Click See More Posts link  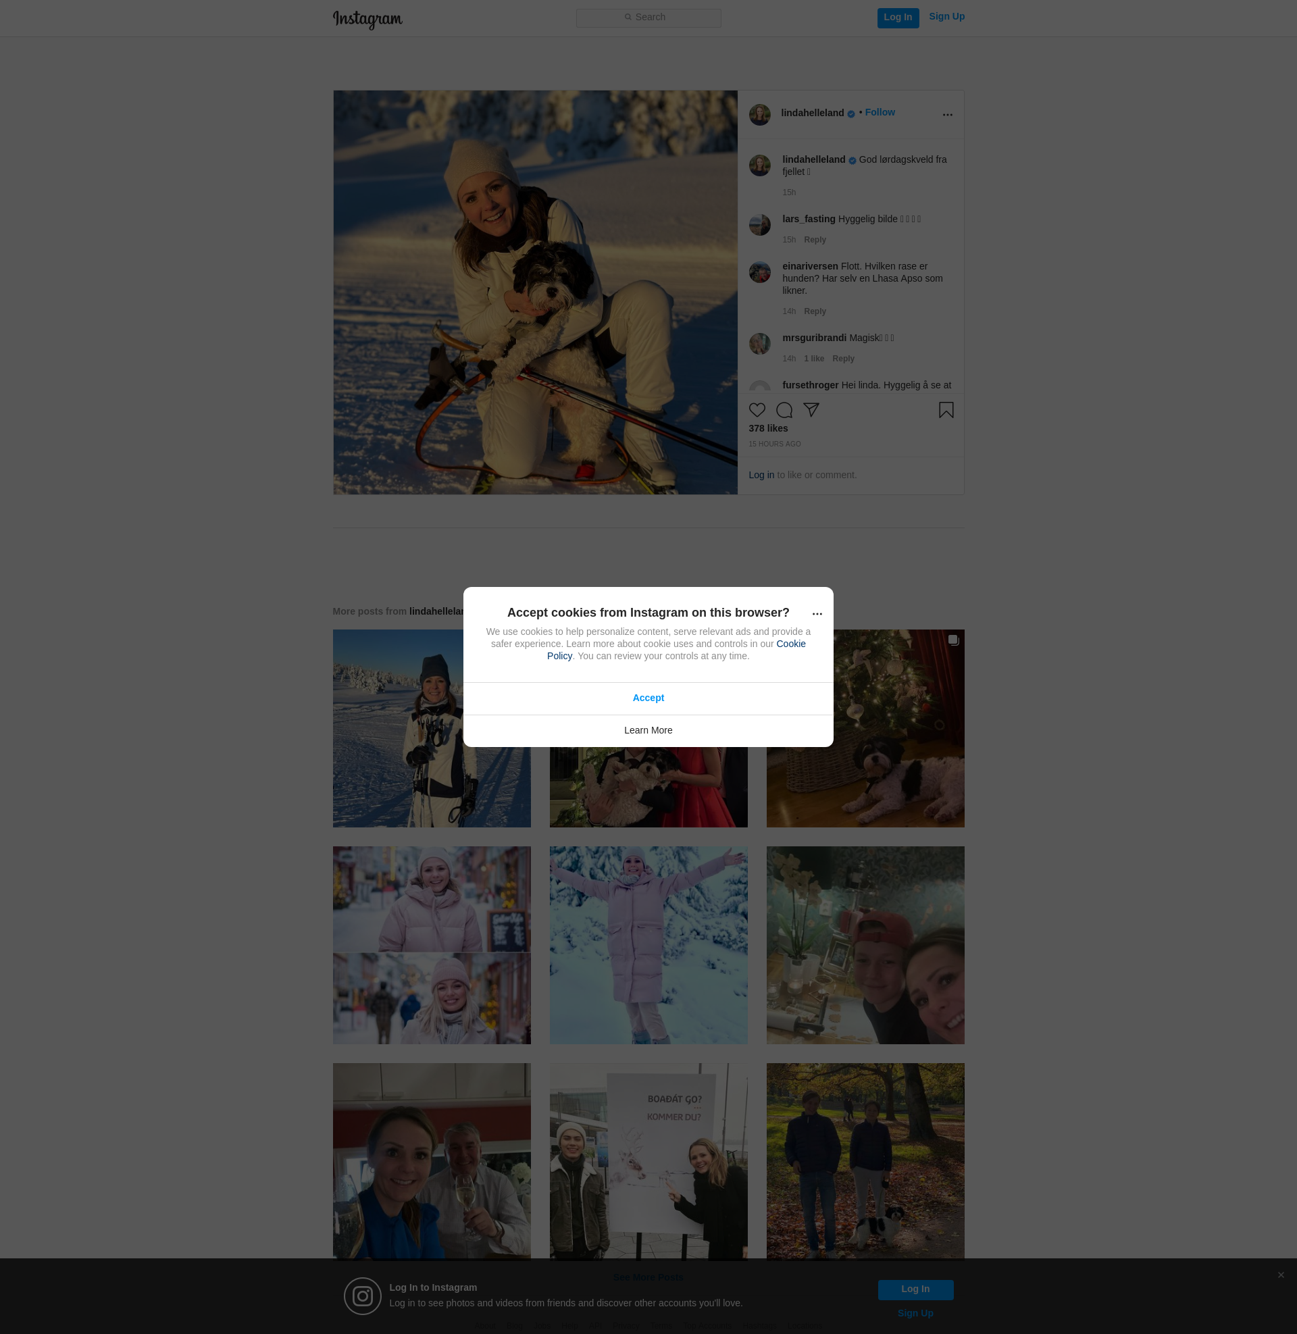pyautogui.click(x=648, y=1277)
